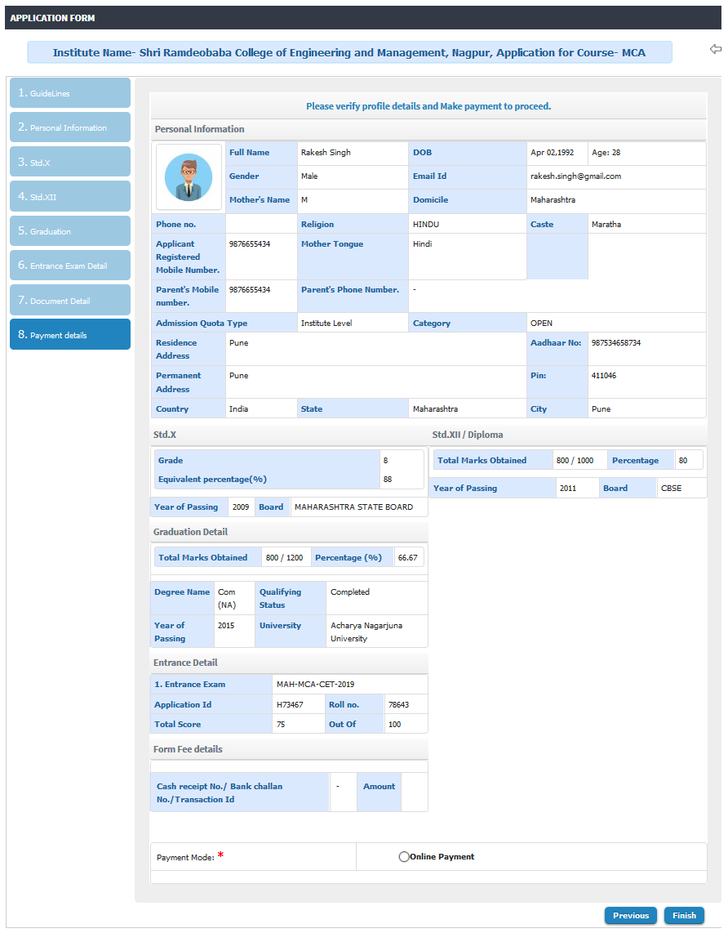This screenshot has height=933, width=728.
Task: Click the Acharya Nagarjuna University value
Action: 366,632
